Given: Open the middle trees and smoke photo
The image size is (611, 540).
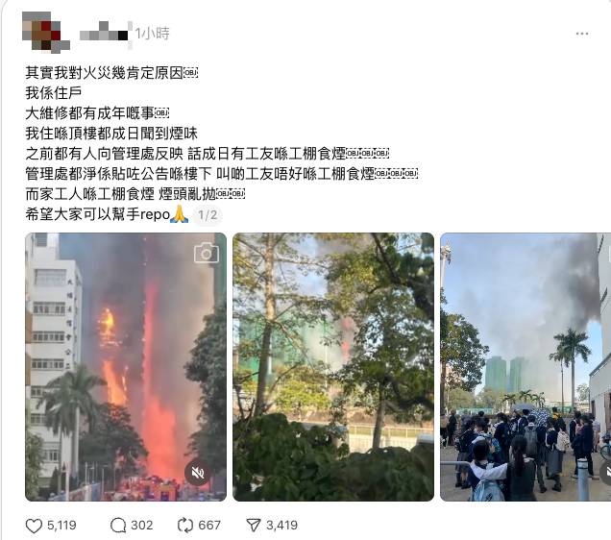Looking at the screenshot, I should (x=333, y=367).
